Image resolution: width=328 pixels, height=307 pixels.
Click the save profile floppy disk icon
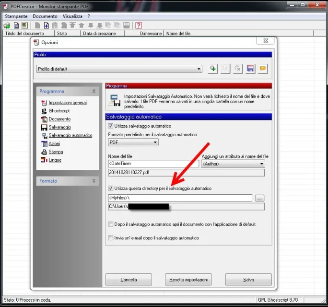[x=250, y=69]
